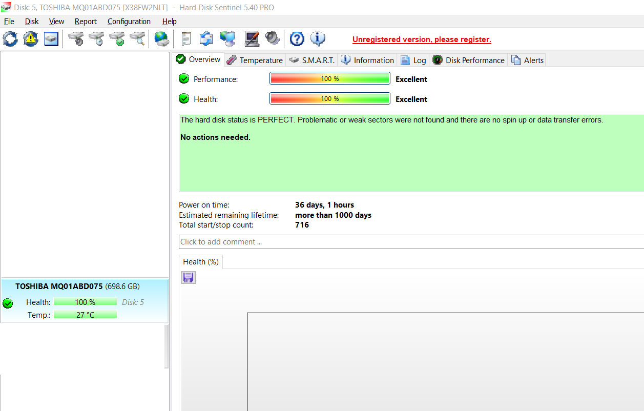Click the Health 100 % bar in disk list
This screenshot has height=411, width=644.
[85, 302]
